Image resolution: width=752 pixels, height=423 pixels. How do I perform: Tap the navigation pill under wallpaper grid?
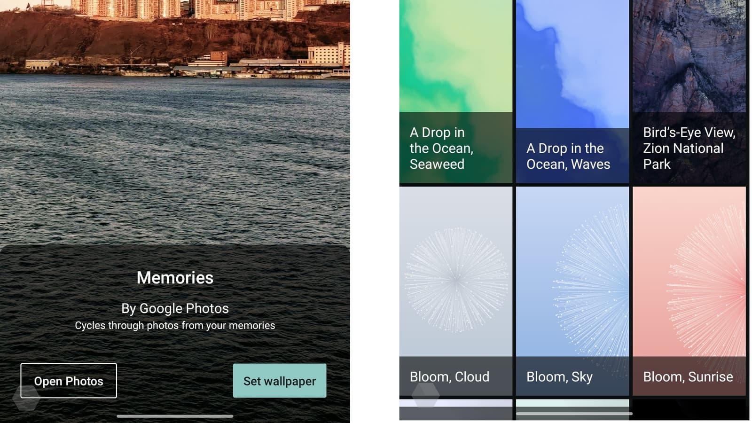coord(574,414)
